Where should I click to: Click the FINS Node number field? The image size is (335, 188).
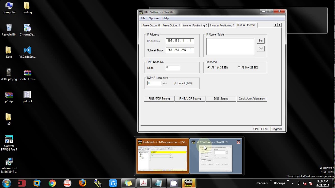[x=173, y=68]
